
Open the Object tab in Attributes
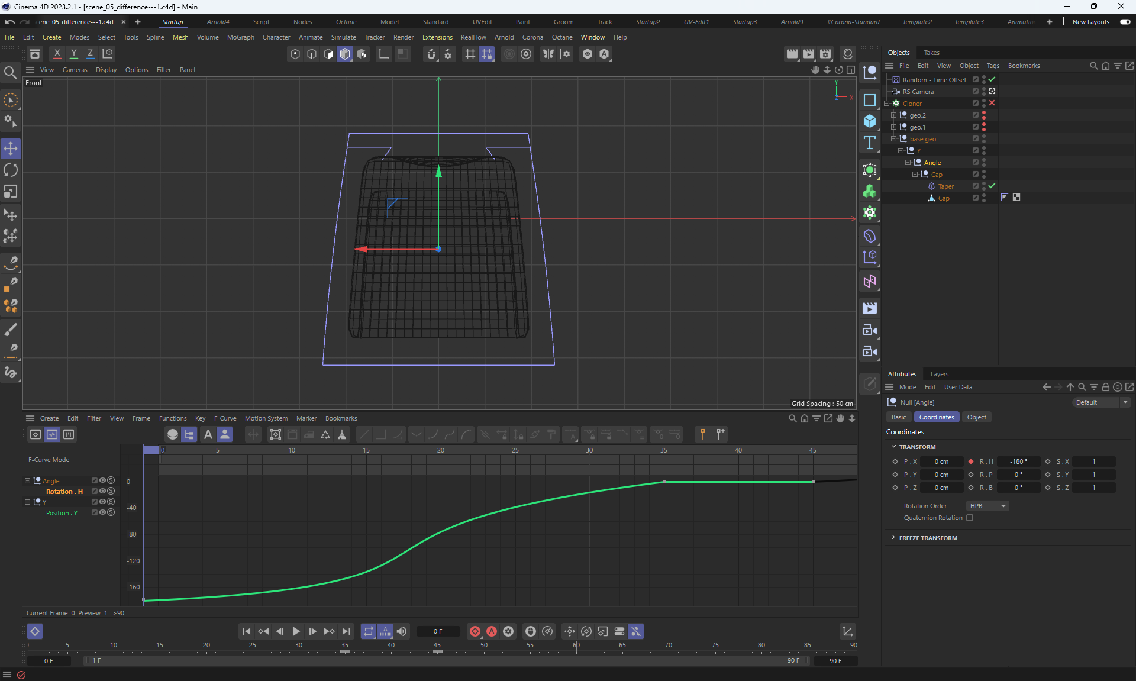976,417
